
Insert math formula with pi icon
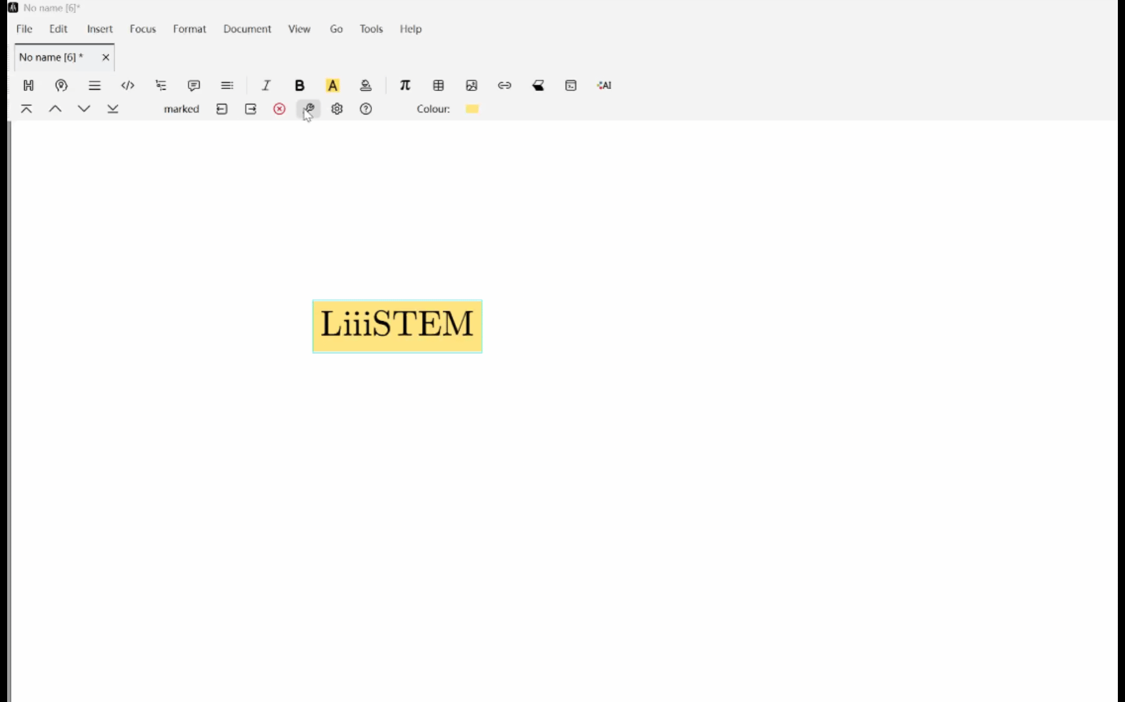click(x=405, y=85)
